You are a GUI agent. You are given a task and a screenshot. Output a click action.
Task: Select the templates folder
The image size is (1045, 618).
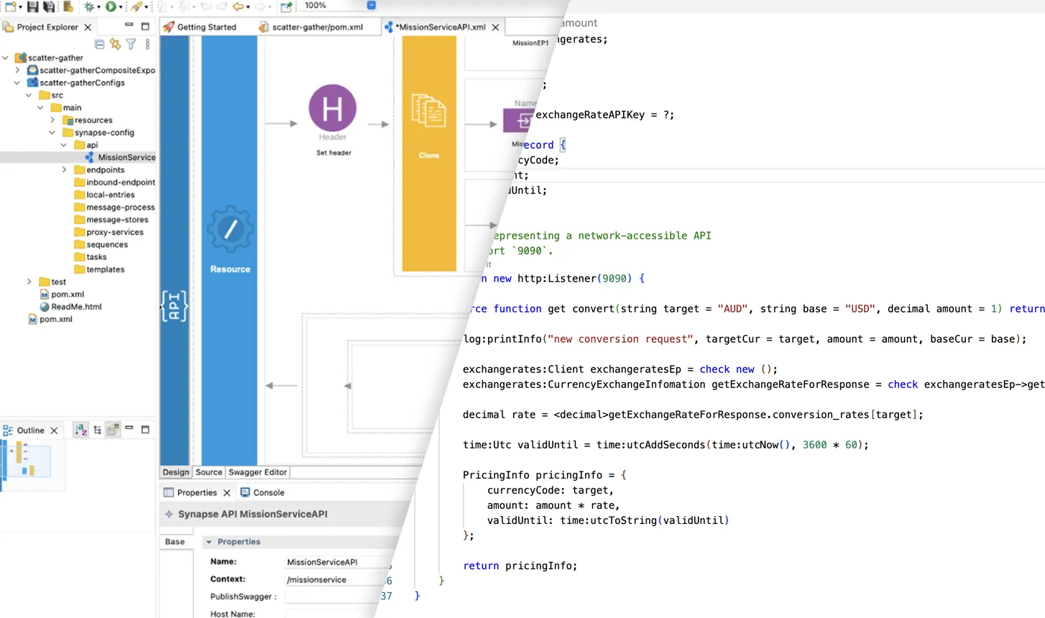click(x=99, y=269)
